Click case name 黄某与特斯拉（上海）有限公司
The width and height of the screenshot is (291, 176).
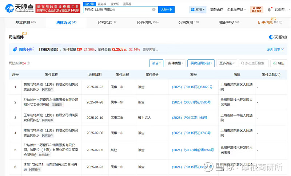(51, 87)
